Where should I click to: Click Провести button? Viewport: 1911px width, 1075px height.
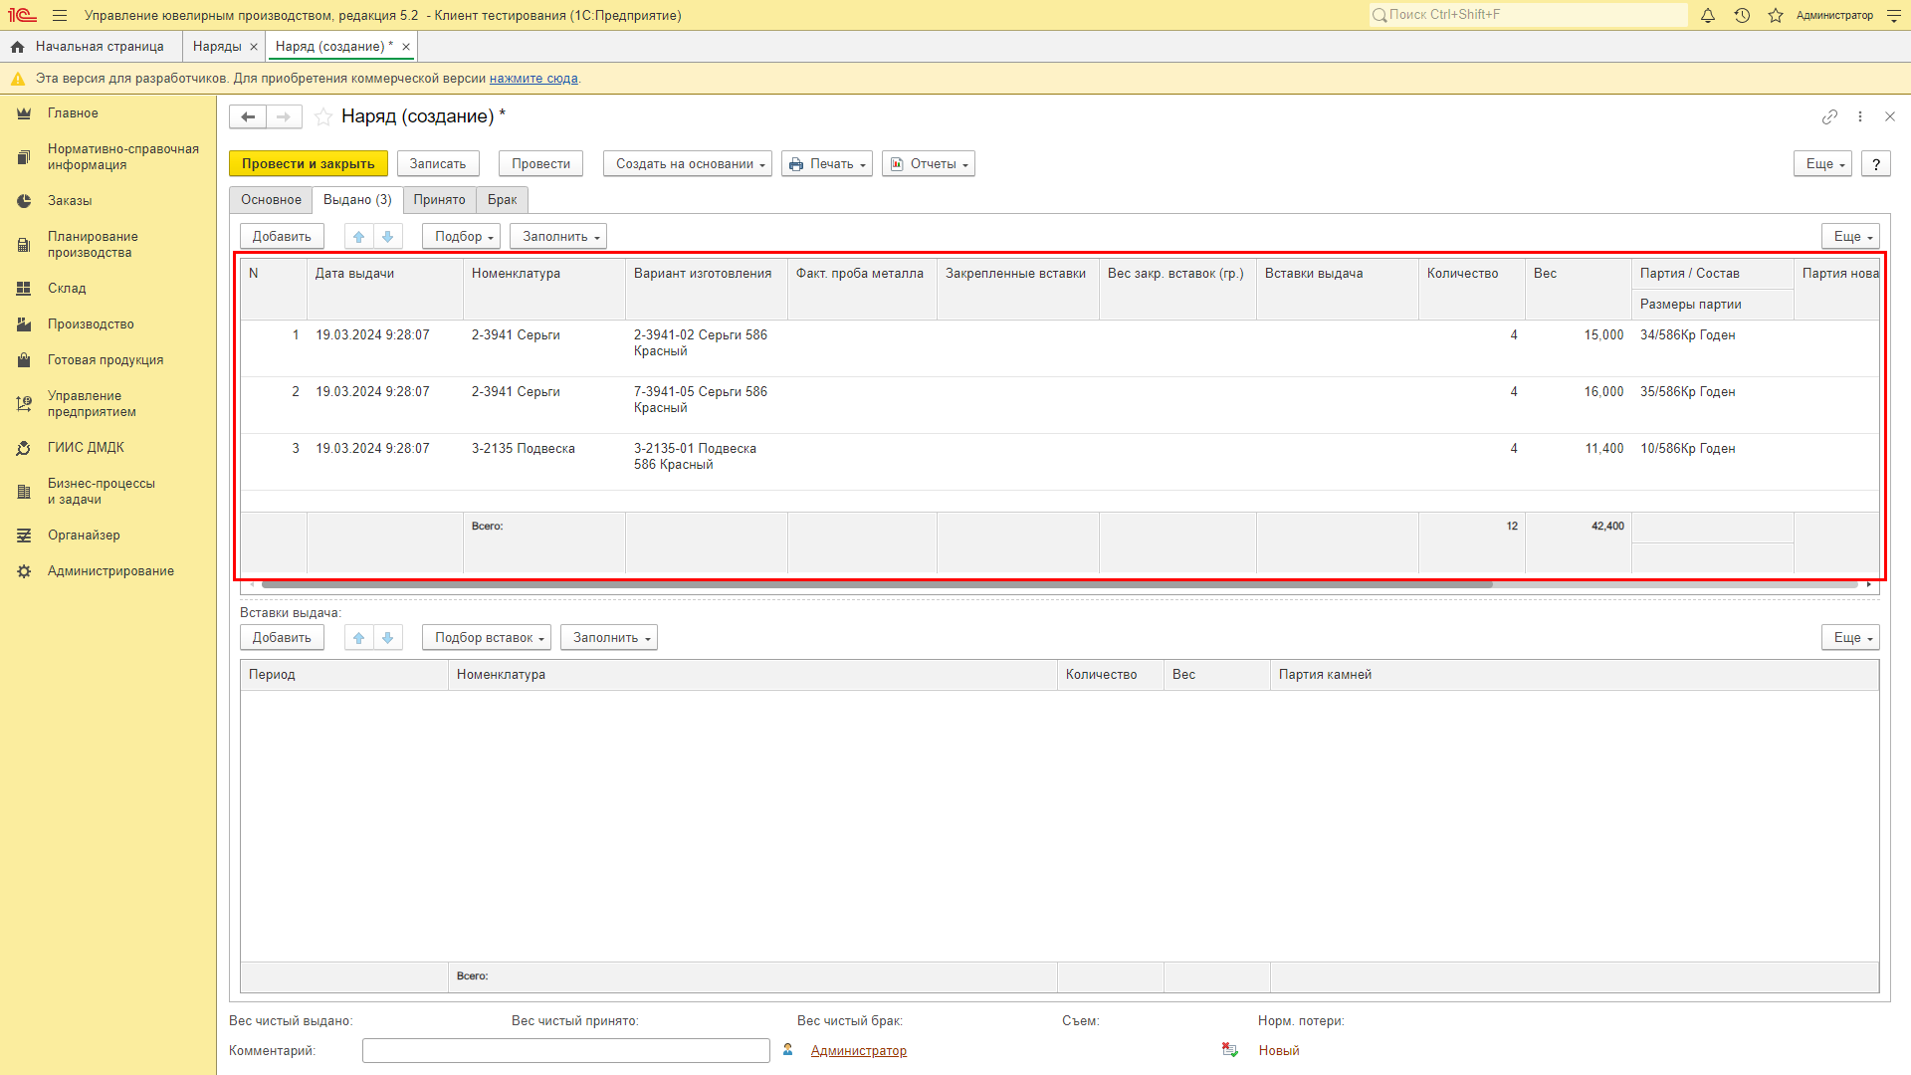pyautogui.click(x=540, y=164)
